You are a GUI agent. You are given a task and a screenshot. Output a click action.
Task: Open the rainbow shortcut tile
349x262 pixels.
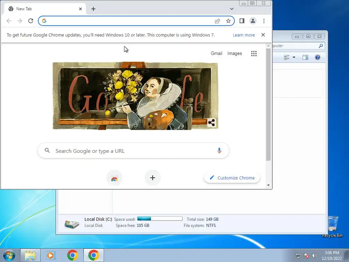[115, 178]
